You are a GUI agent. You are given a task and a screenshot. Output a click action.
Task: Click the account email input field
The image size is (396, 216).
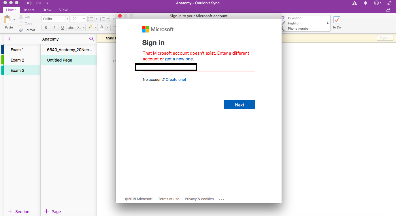[199, 68]
